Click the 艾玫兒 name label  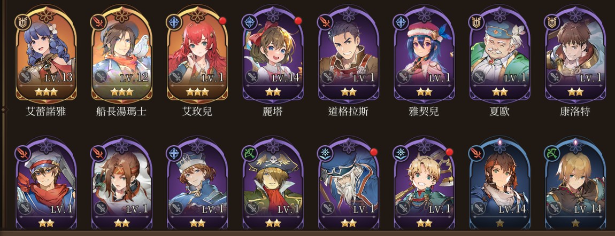197,112
